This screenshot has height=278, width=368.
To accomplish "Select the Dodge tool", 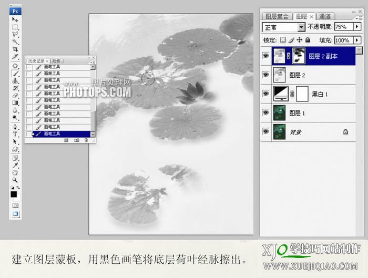I will 15,117.
